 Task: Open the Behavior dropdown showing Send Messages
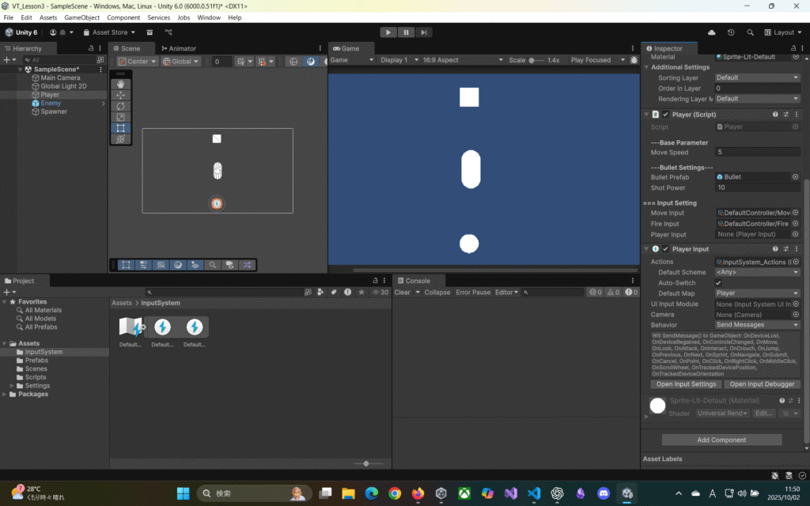757,325
